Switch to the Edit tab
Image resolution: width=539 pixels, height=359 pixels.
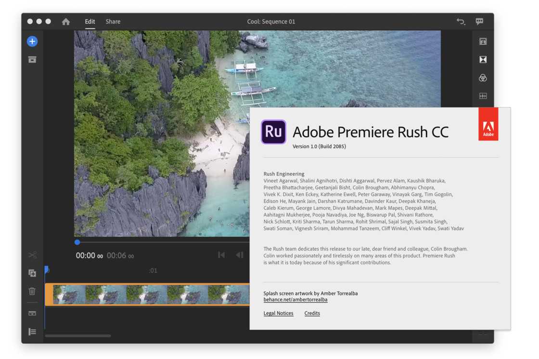click(90, 22)
